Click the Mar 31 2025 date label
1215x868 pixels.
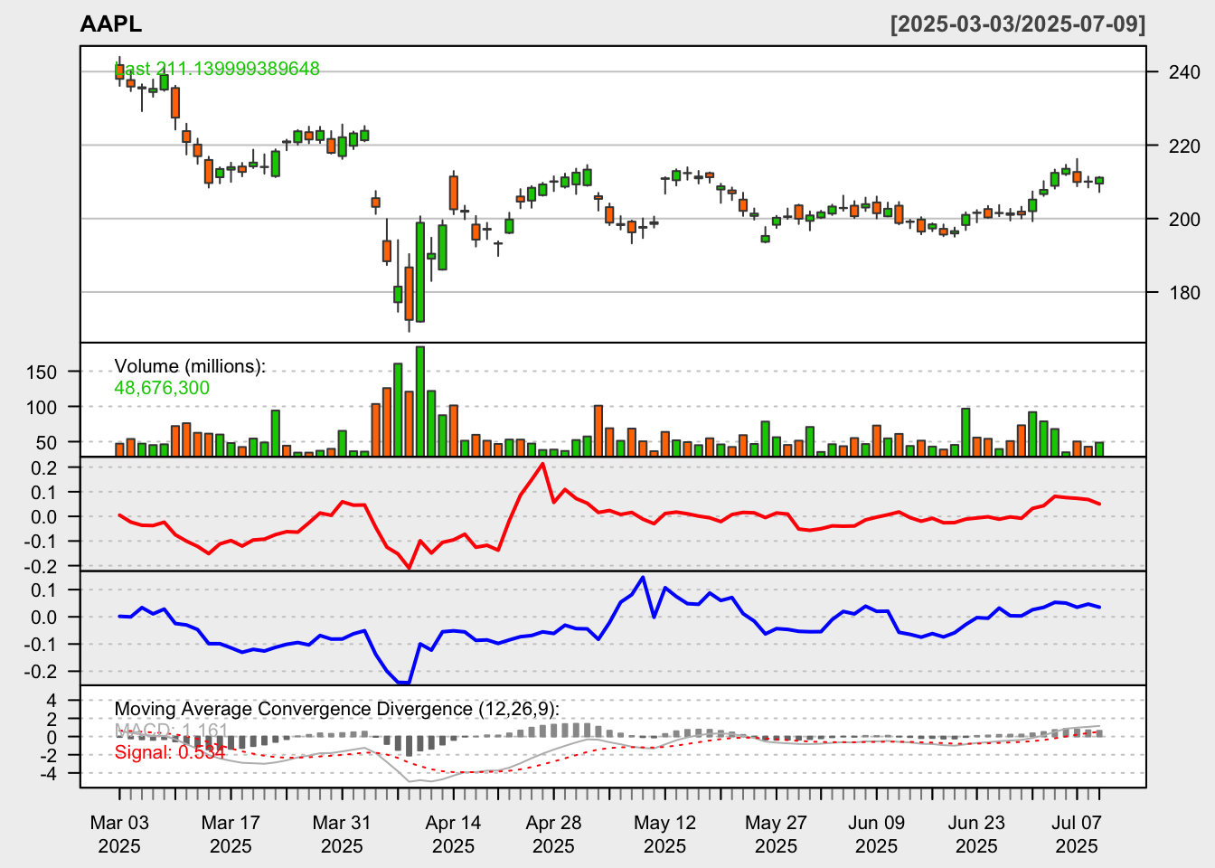(x=342, y=834)
